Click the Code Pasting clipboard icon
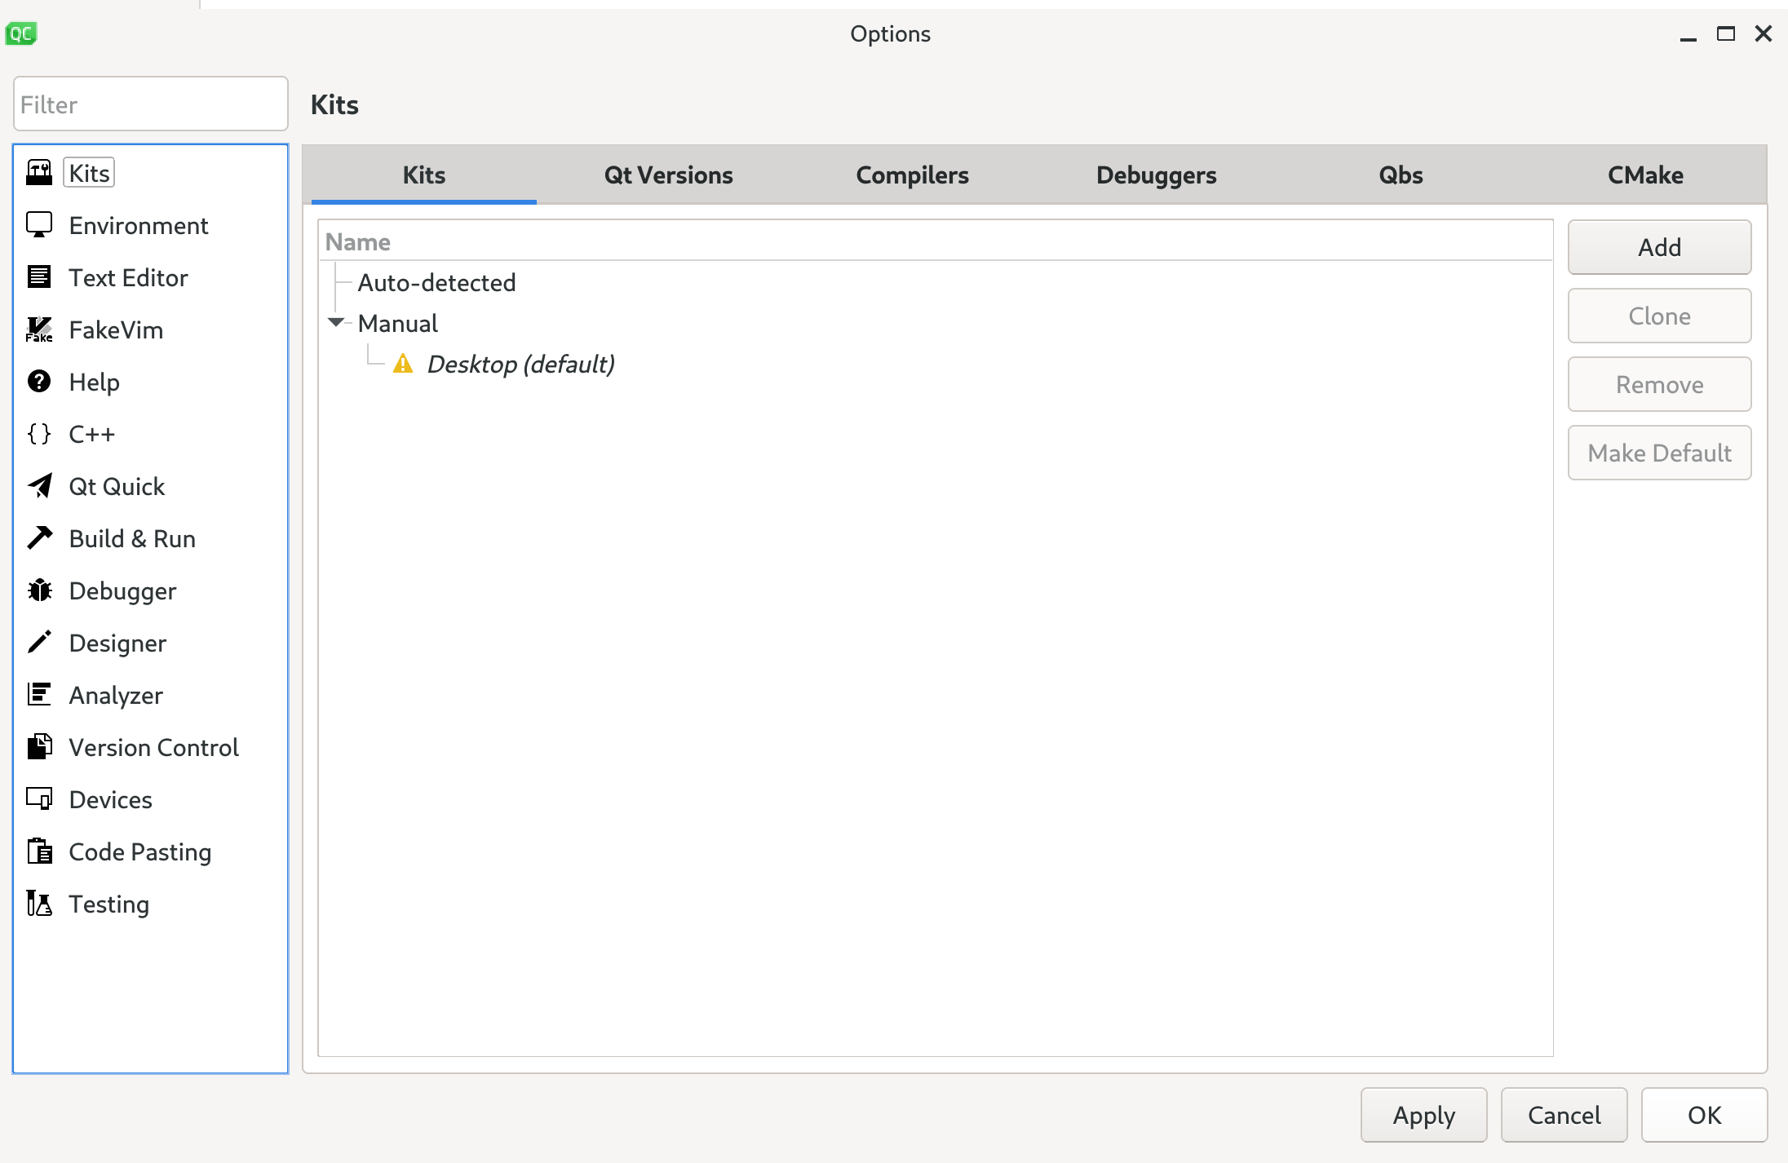The image size is (1788, 1163). click(x=39, y=851)
